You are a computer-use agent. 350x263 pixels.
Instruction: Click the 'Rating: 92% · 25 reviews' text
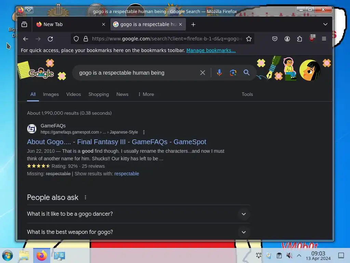pyautogui.click(x=78, y=166)
